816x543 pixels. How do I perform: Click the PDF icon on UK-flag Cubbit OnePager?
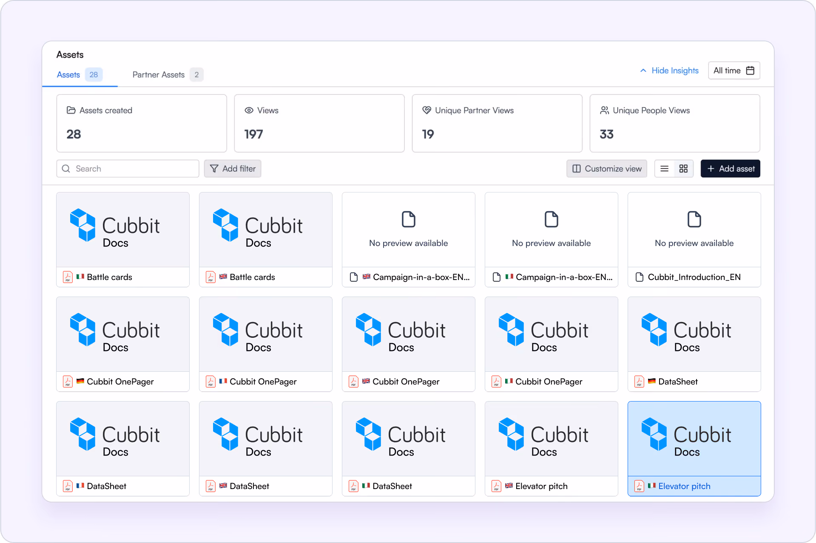coord(353,382)
